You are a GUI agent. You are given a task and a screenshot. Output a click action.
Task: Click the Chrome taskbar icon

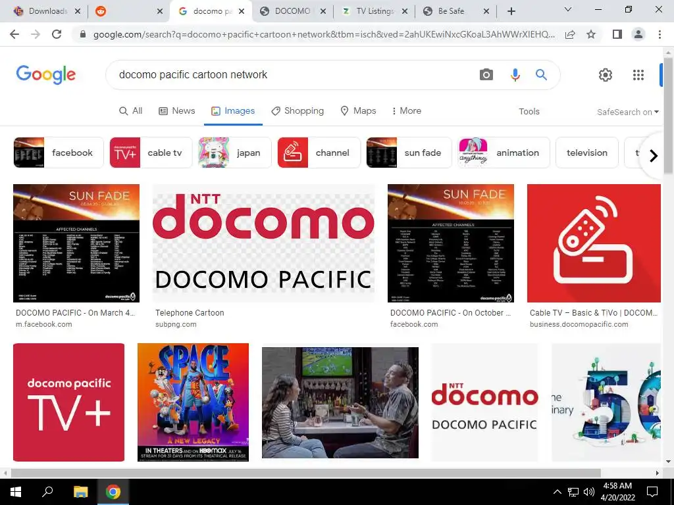[113, 491]
